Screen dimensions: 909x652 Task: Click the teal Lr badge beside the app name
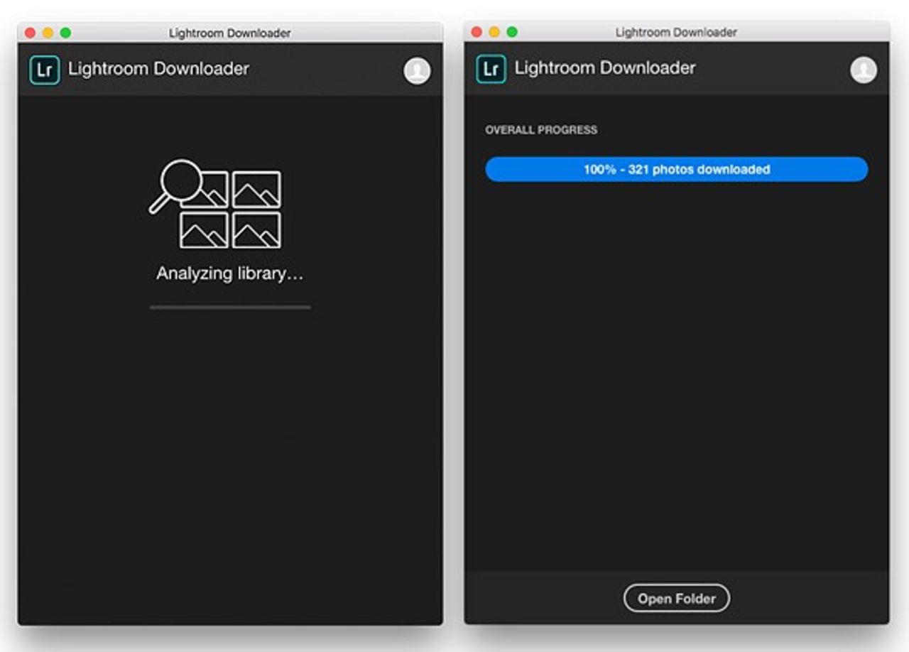[x=44, y=69]
